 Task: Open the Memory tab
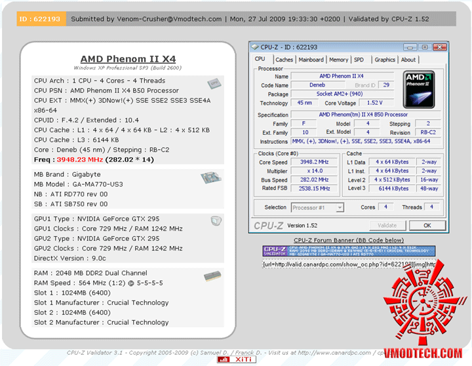338,60
